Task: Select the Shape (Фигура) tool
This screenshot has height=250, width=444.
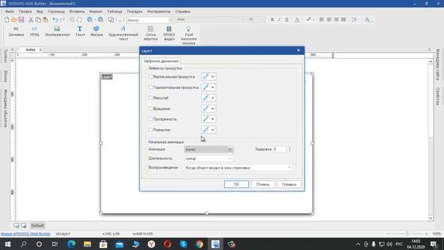Action: (x=96, y=31)
